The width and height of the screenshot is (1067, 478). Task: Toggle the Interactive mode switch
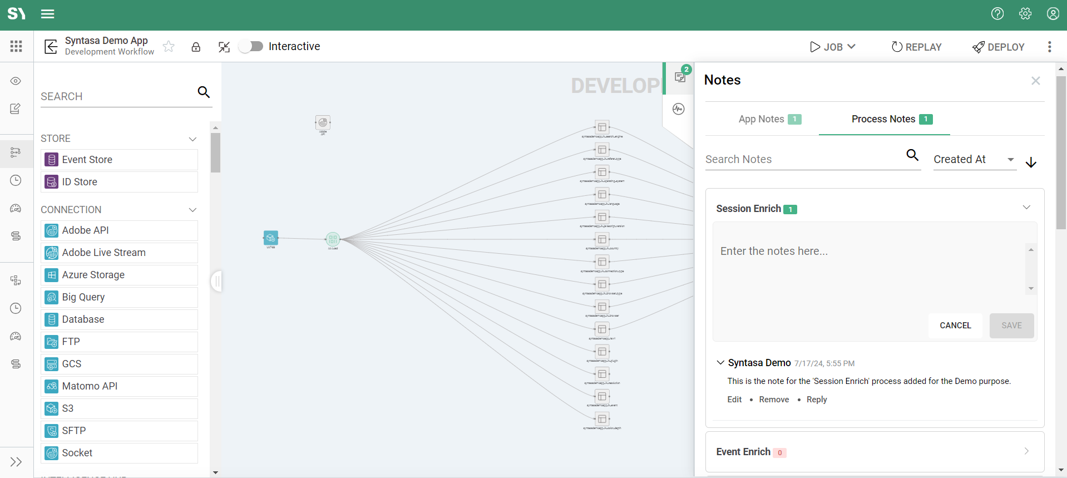[251, 46]
